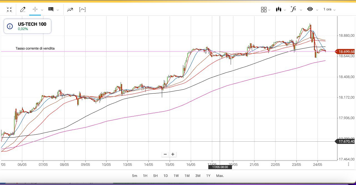
Task: Click the chart grid layout icon
Action: (x=264, y=10)
